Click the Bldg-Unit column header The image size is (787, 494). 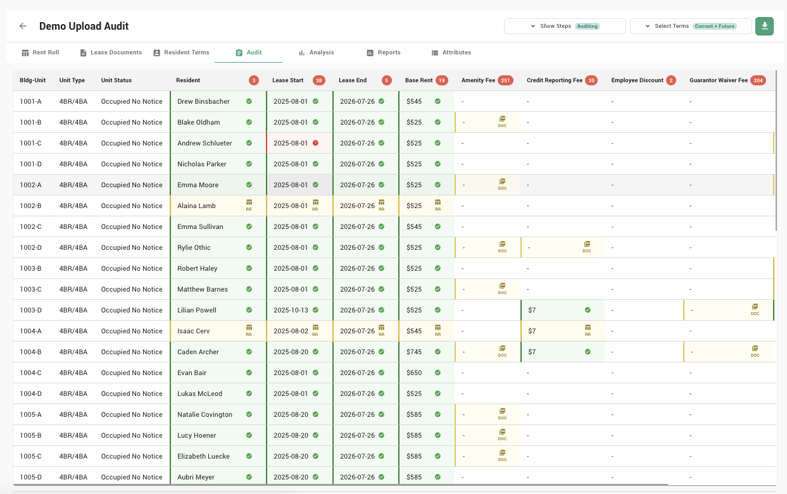(x=33, y=80)
